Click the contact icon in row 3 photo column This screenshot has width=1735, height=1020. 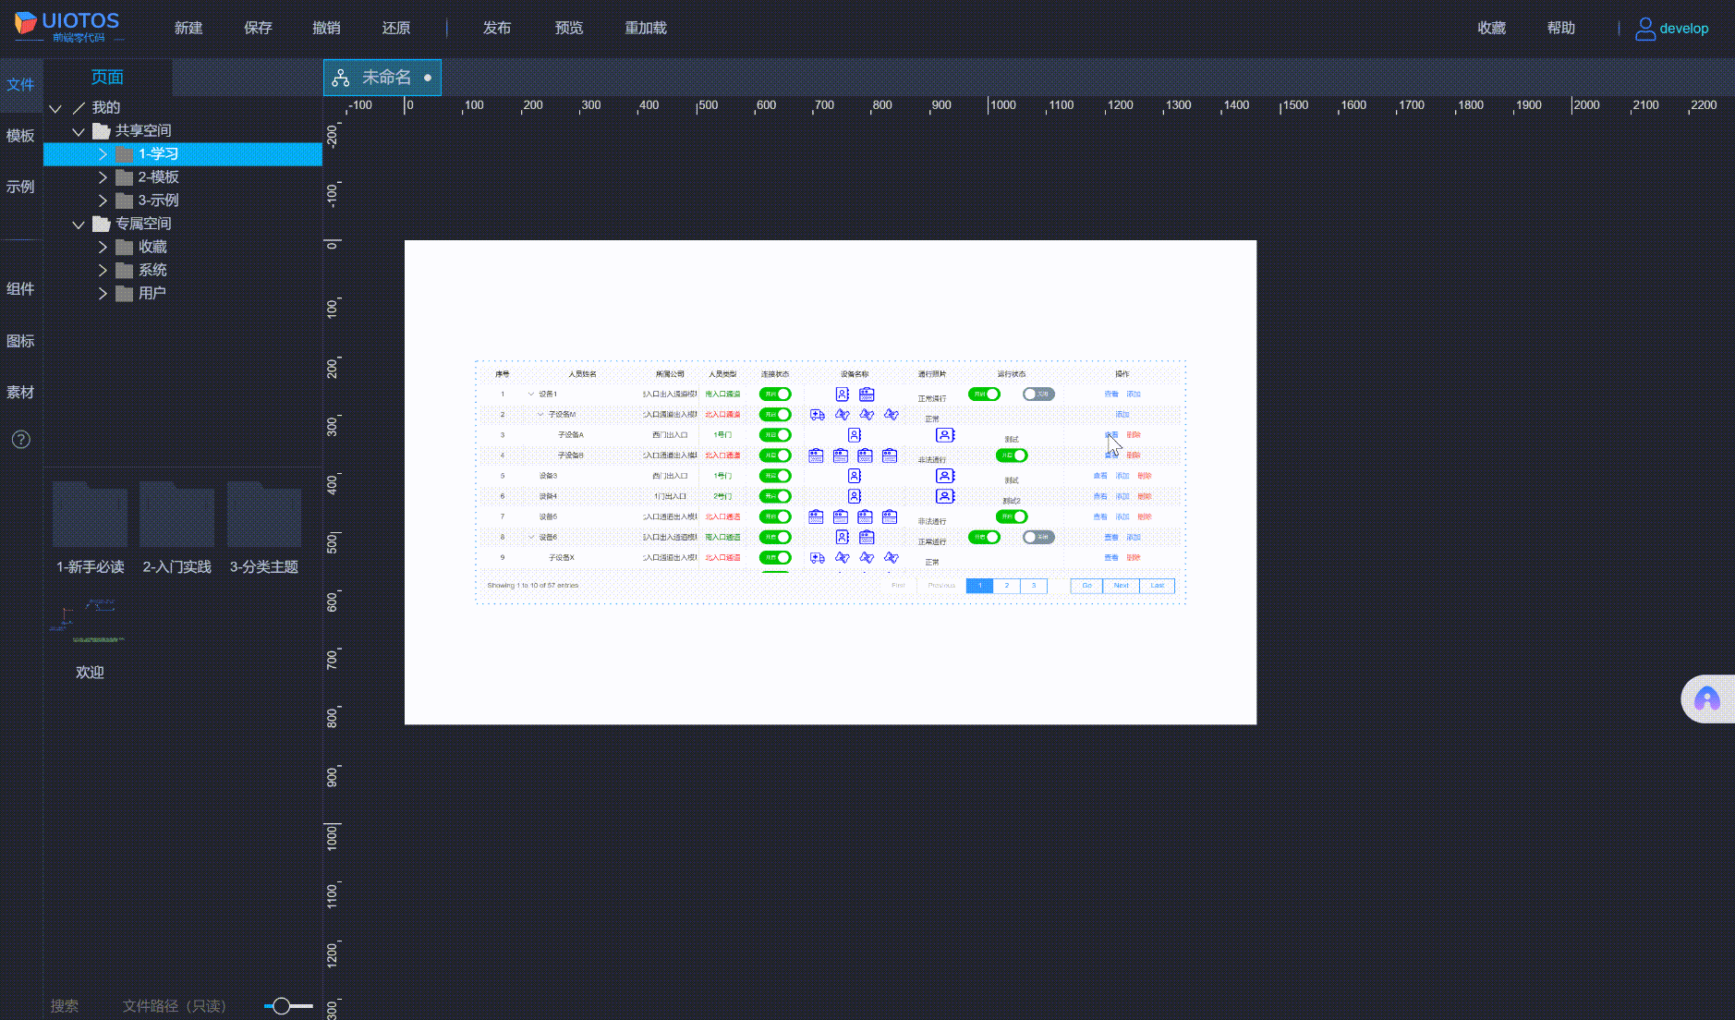[x=945, y=435]
